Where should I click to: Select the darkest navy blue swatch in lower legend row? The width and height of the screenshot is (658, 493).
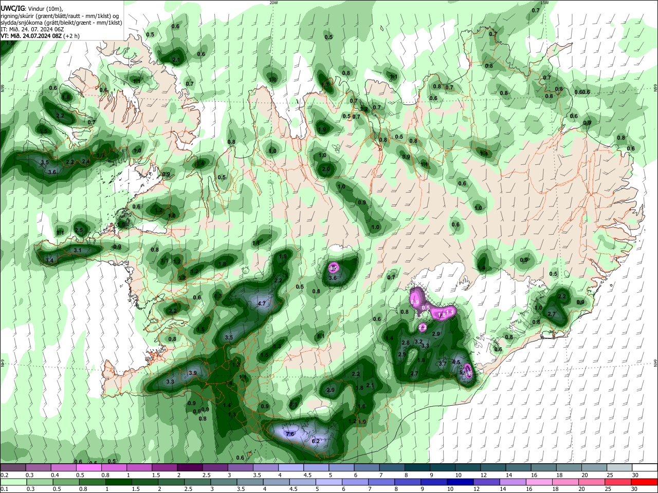[460, 482]
